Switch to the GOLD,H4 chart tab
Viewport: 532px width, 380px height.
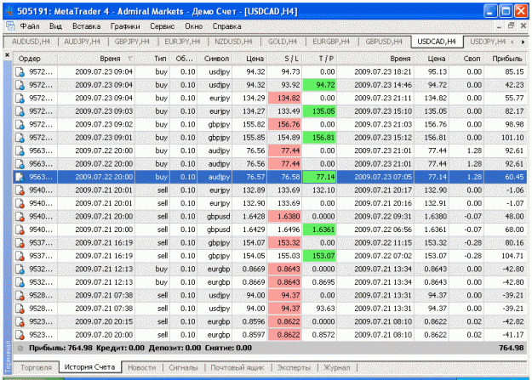point(283,42)
